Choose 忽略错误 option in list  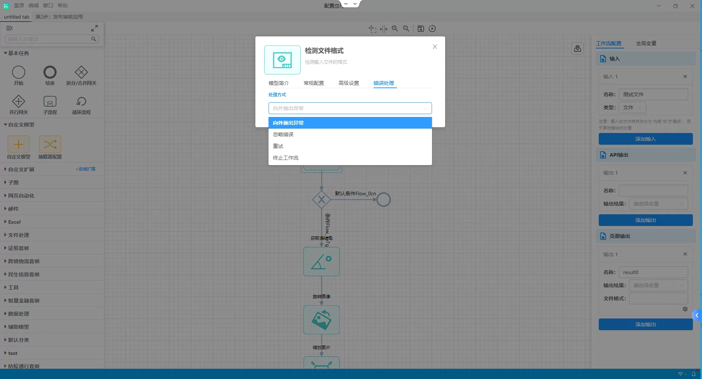(350, 134)
